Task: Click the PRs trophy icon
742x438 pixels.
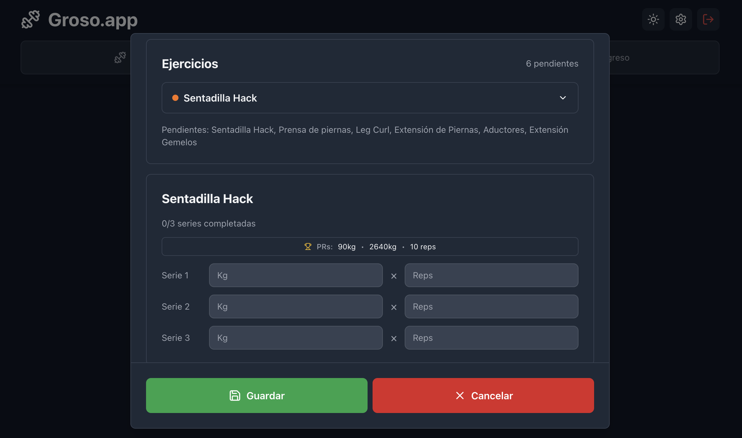Action: 308,246
